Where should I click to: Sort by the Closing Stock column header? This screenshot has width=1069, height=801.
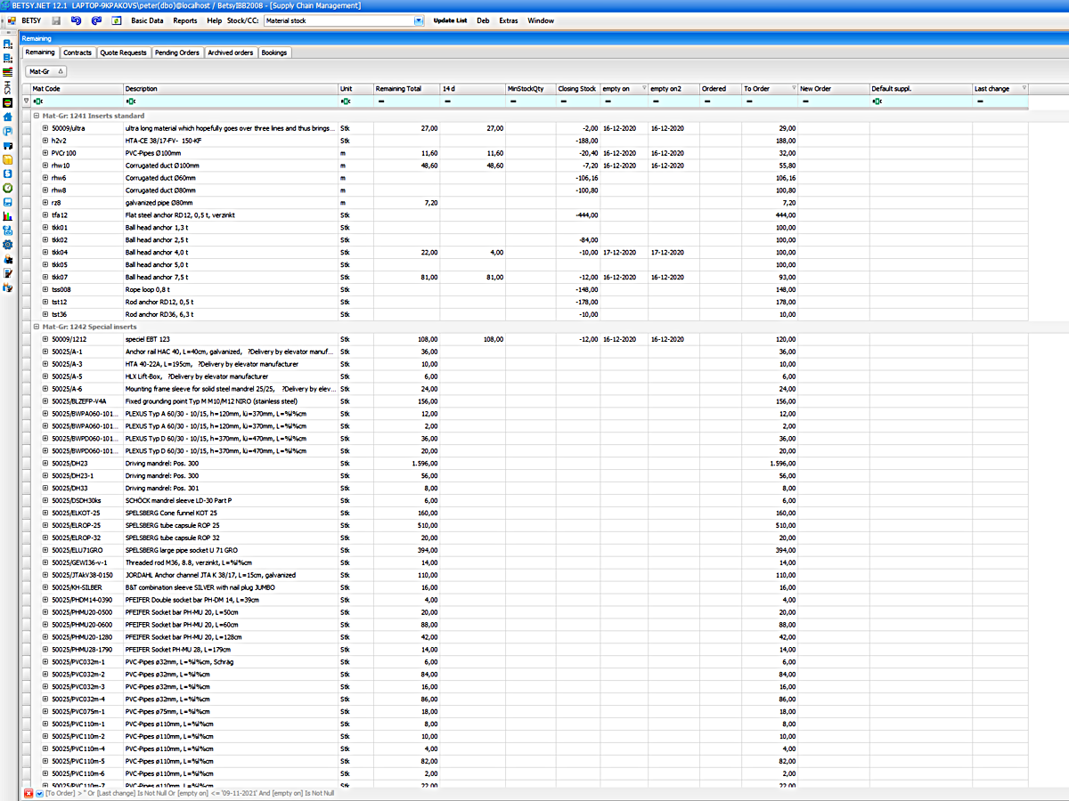point(577,89)
